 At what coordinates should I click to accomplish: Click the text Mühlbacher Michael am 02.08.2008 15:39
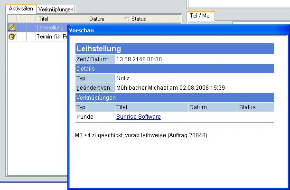coord(170,88)
